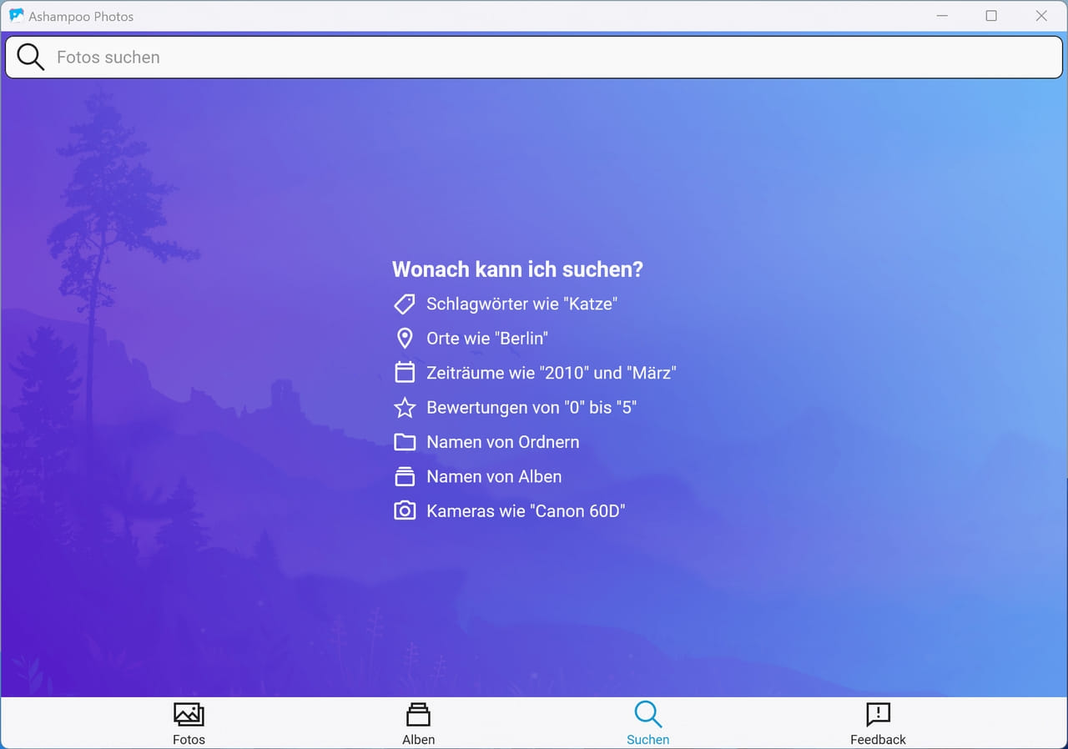The width and height of the screenshot is (1068, 749).
Task: Click the Orte wie "Berlin" hint text
Action: point(487,339)
